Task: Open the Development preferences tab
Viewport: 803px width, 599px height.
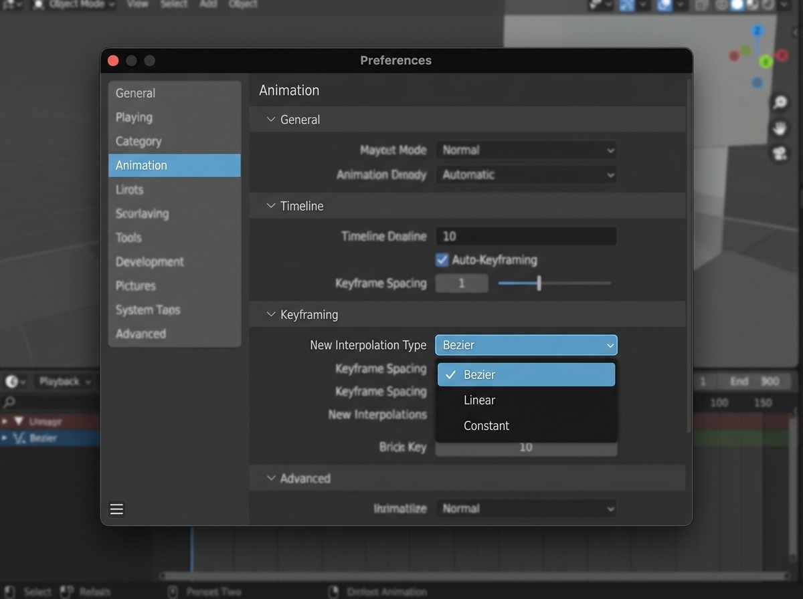Action: 174,261
